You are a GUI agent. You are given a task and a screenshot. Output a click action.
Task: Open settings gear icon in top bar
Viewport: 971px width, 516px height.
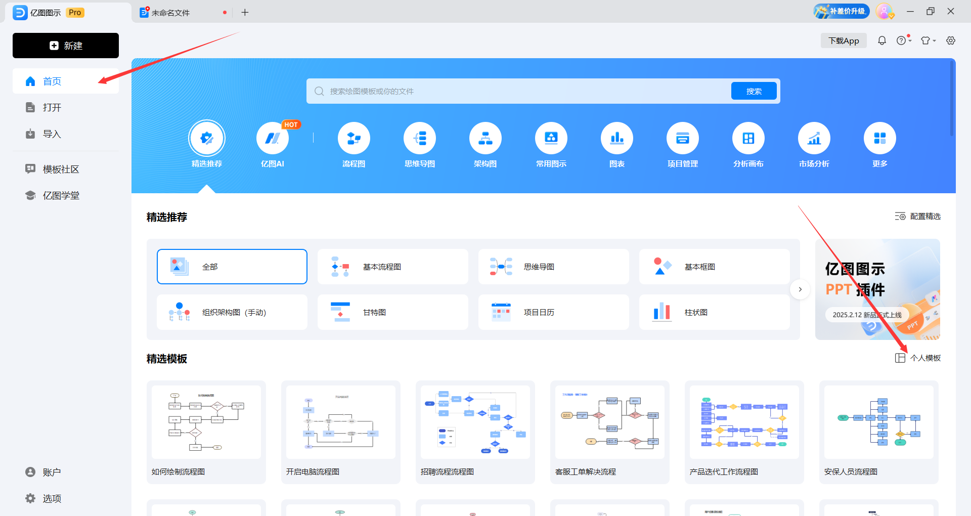pyautogui.click(x=951, y=40)
